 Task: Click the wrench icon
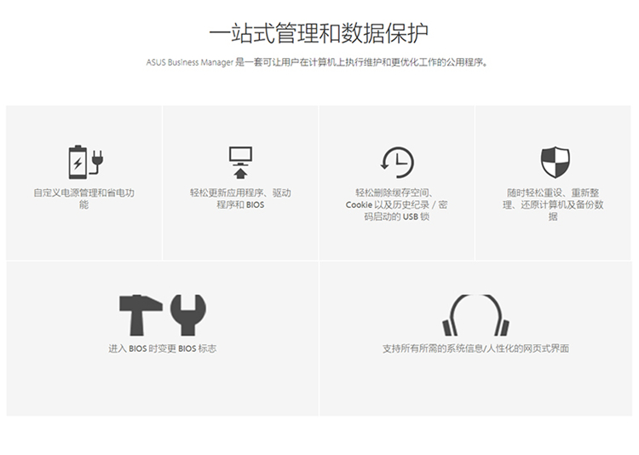pos(188,315)
